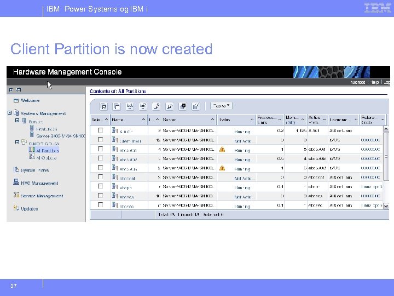The image size is (394, 296).
Task: Click the fifth toolbar icon, Edit Sort
Action: click(157, 106)
